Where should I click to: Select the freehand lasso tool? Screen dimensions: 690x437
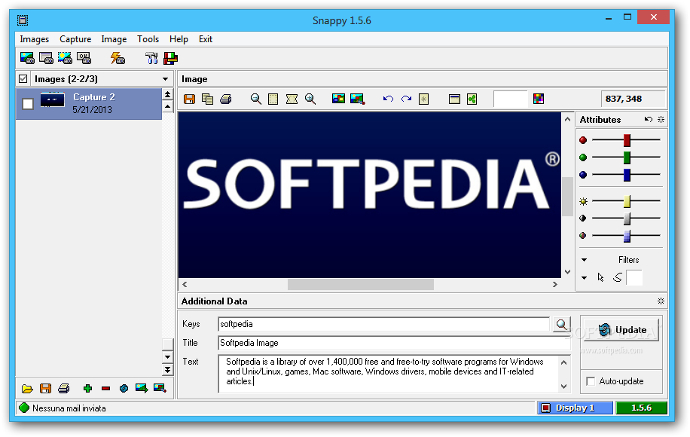(618, 277)
